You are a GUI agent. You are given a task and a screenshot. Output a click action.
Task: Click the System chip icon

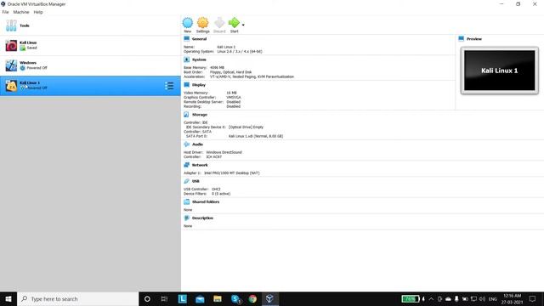(x=187, y=59)
